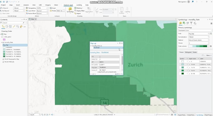Toggle the morality_Rate layer checkbox
The image size is (213, 116).
[3, 42]
